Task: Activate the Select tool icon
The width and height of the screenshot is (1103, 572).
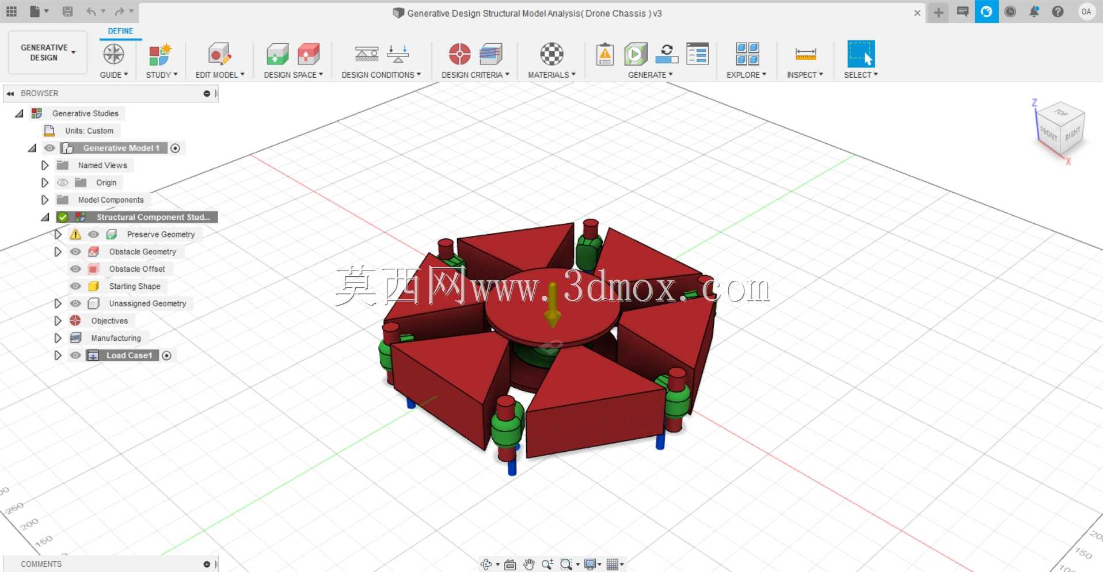Action: coord(861,54)
